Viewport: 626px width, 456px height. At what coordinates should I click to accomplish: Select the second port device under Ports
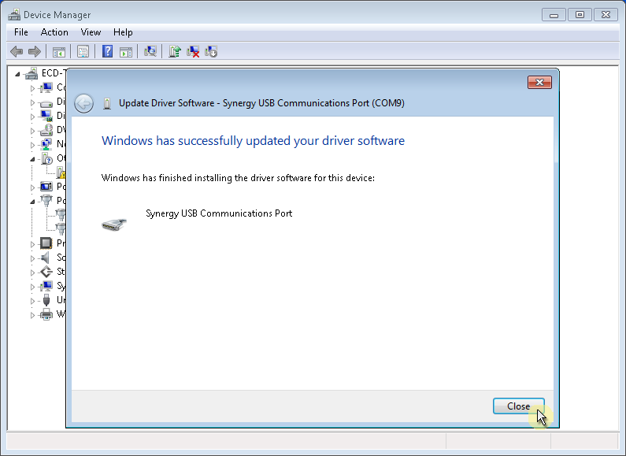61,228
